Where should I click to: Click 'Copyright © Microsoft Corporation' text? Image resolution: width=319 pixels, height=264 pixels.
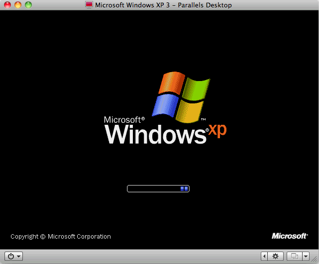click(61, 237)
